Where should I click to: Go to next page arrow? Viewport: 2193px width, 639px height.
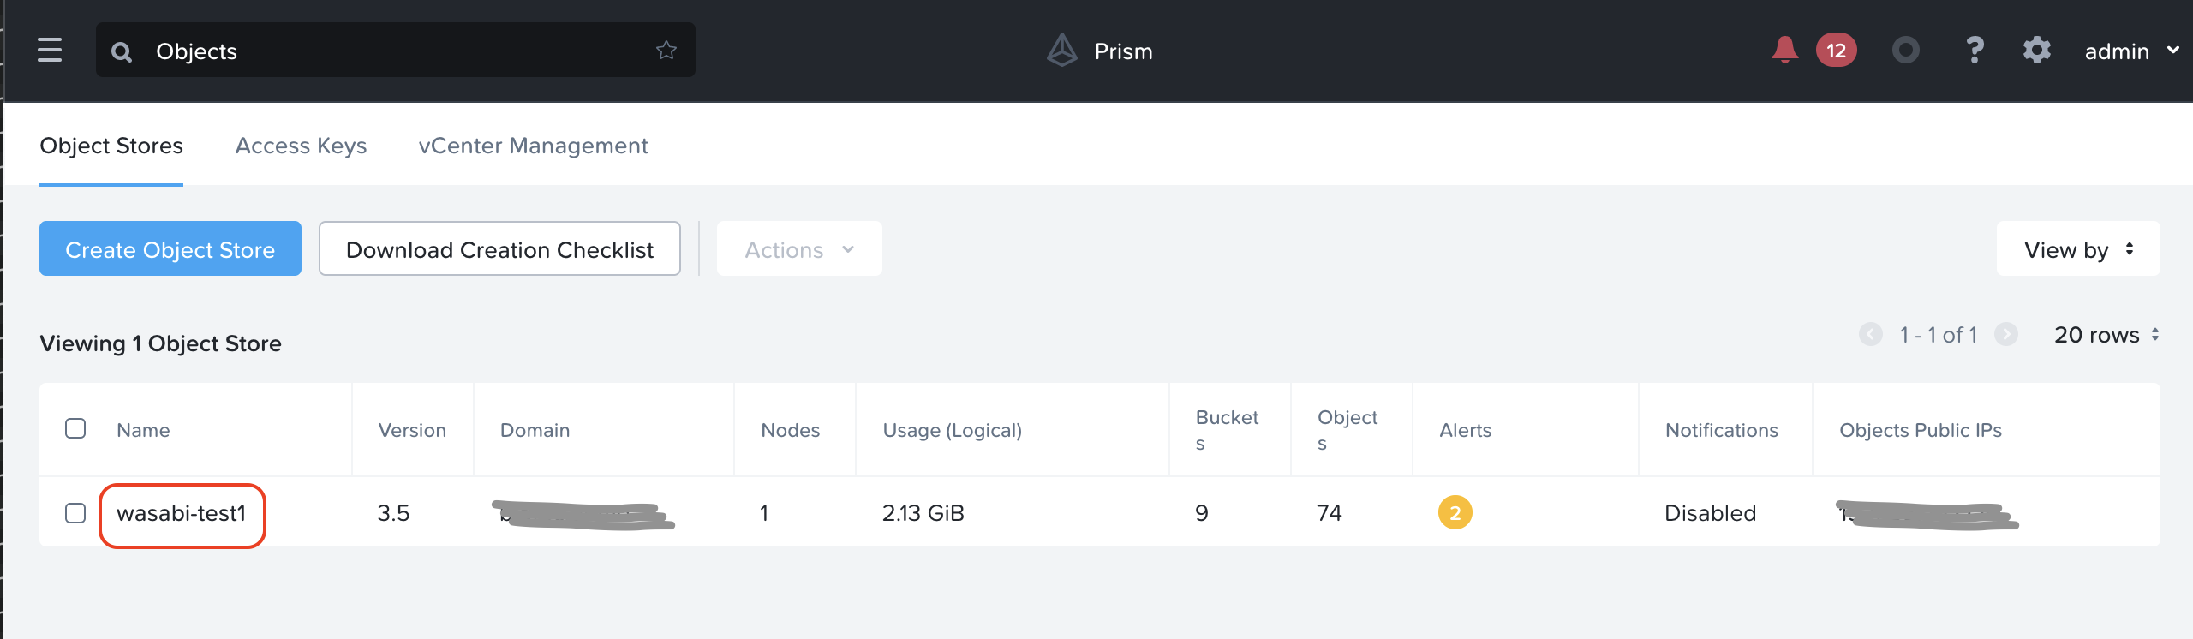[2006, 334]
